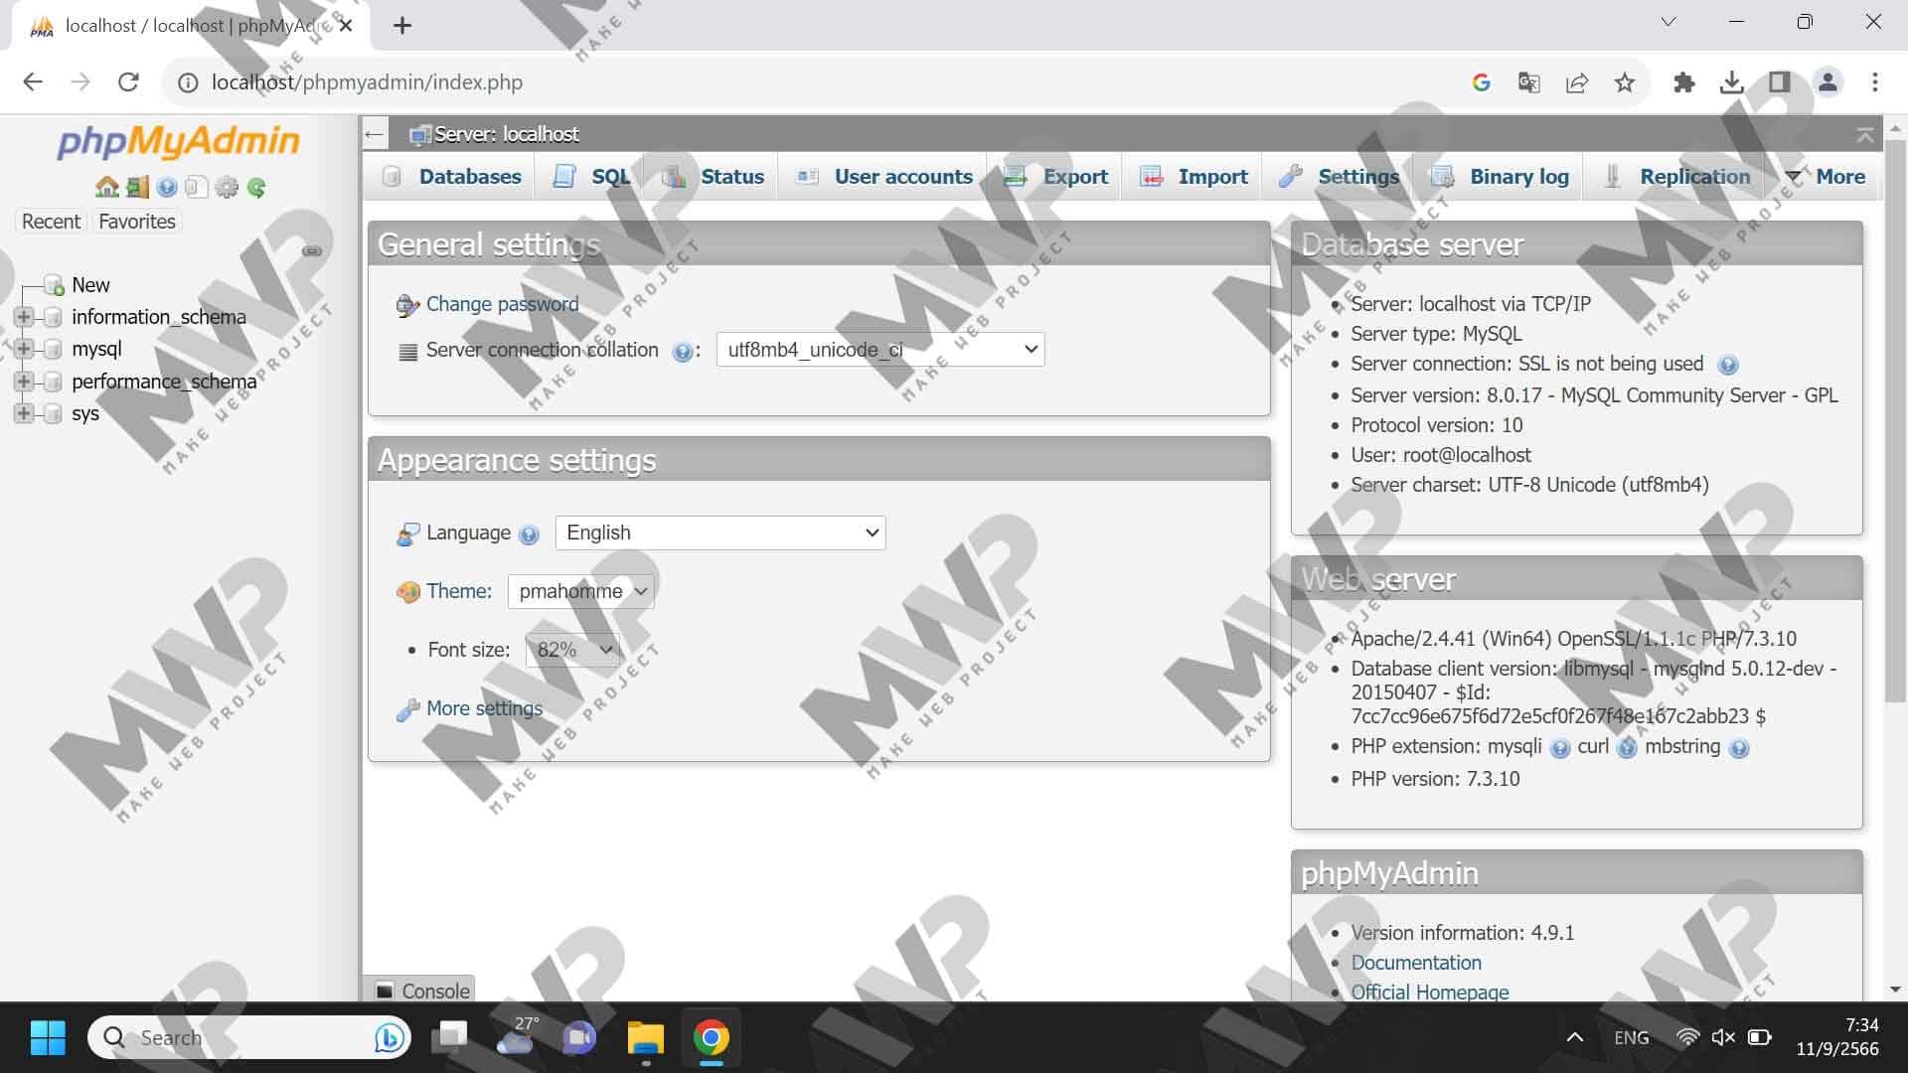Open the Official Homepage link
The width and height of the screenshot is (1908, 1073).
pyautogui.click(x=1429, y=992)
